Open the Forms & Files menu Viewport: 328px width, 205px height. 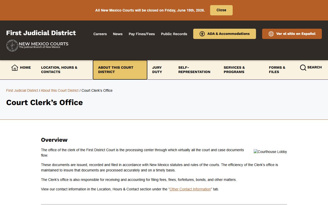277,70
